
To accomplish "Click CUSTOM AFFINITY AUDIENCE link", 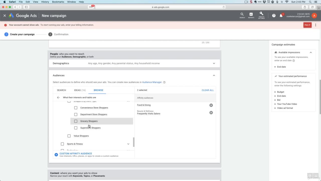I will coord(76,154).
